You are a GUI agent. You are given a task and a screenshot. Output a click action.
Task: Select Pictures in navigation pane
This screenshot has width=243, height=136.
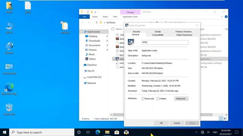click(93, 50)
